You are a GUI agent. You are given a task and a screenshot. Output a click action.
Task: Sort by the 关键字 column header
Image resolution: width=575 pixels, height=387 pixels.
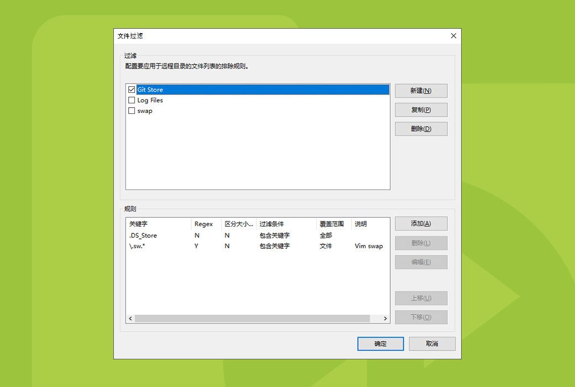[x=159, y=224]
